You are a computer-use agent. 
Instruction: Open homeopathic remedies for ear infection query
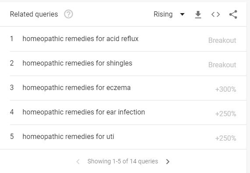[x=84, y=112]
